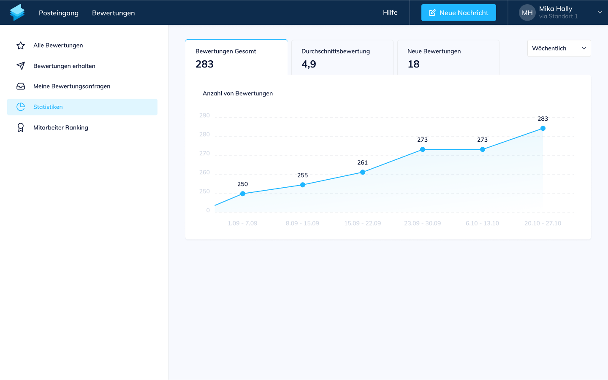Open Mitarbeiter Ranking page
608x380 pixels.
(x=61, y=127)
